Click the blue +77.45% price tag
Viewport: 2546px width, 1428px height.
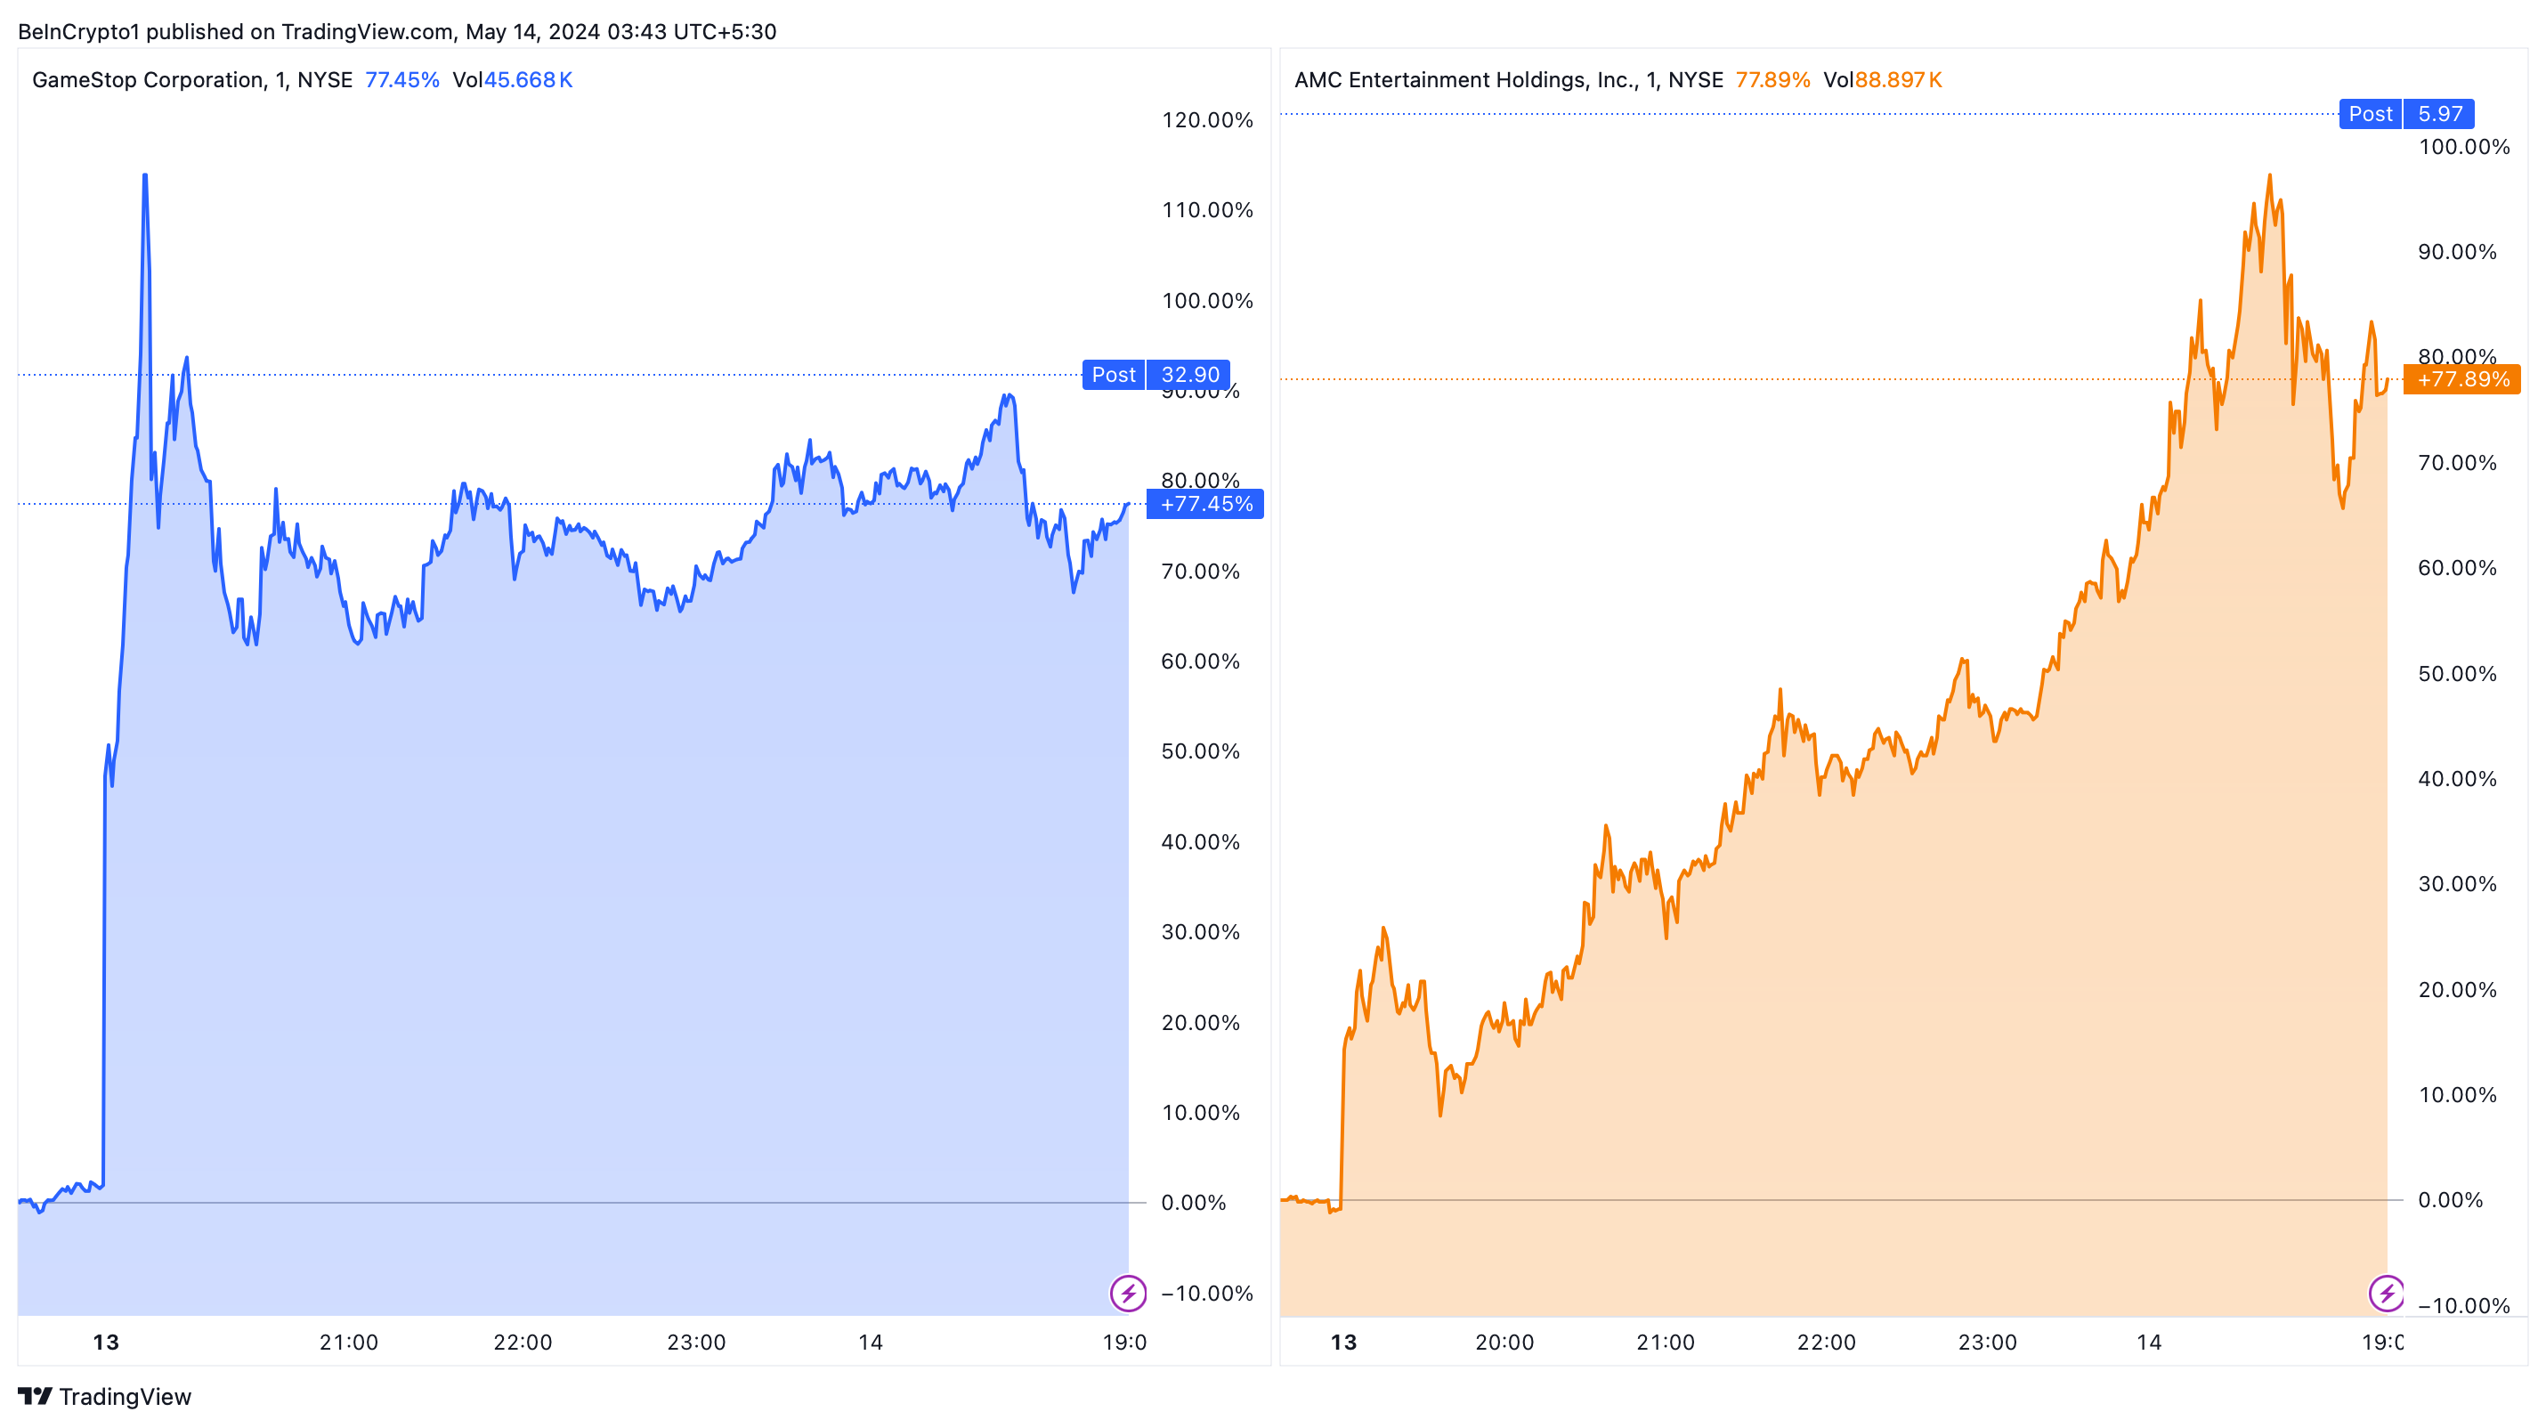1204,504
